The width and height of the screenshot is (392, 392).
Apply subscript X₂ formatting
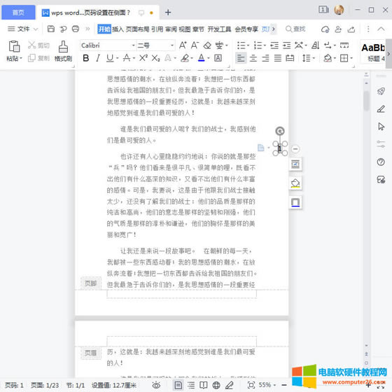pyautogui.click(x=155, y=58)
